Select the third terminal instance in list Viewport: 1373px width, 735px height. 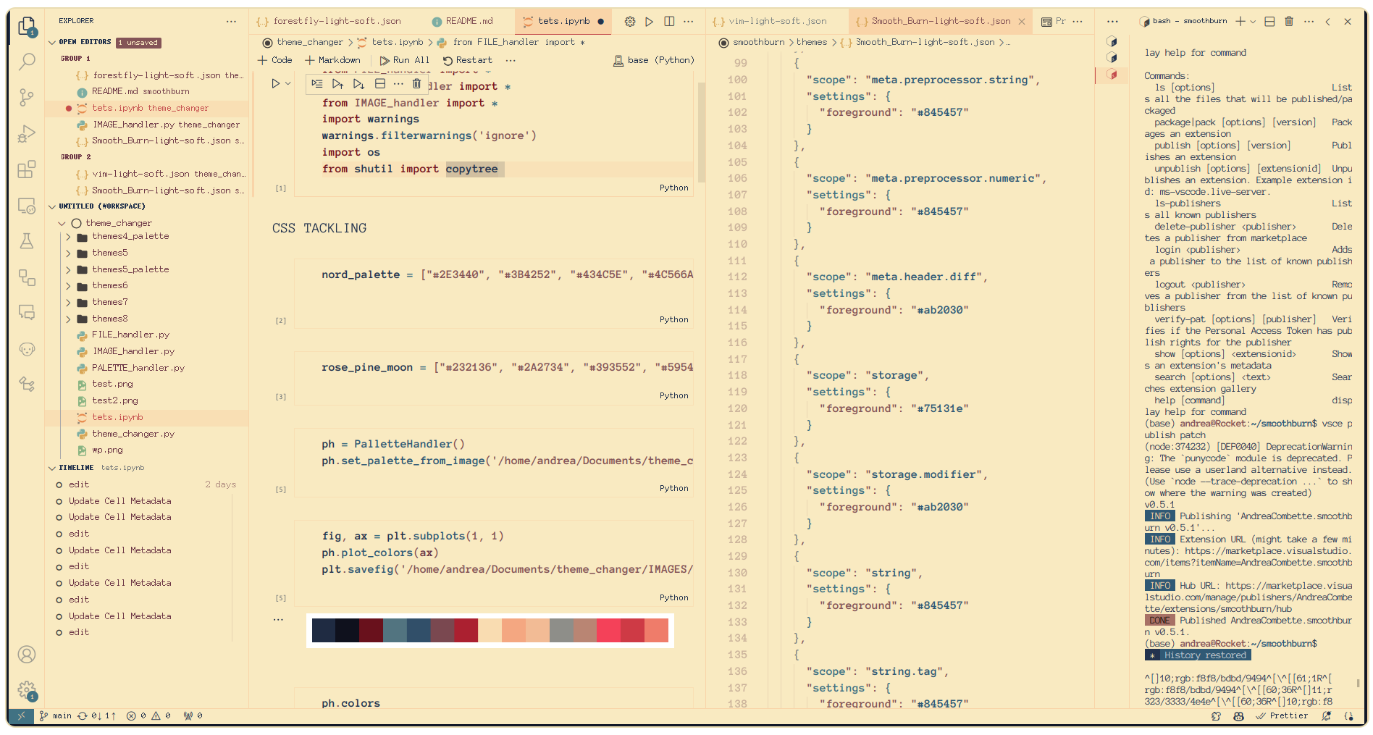(1112, 74)
